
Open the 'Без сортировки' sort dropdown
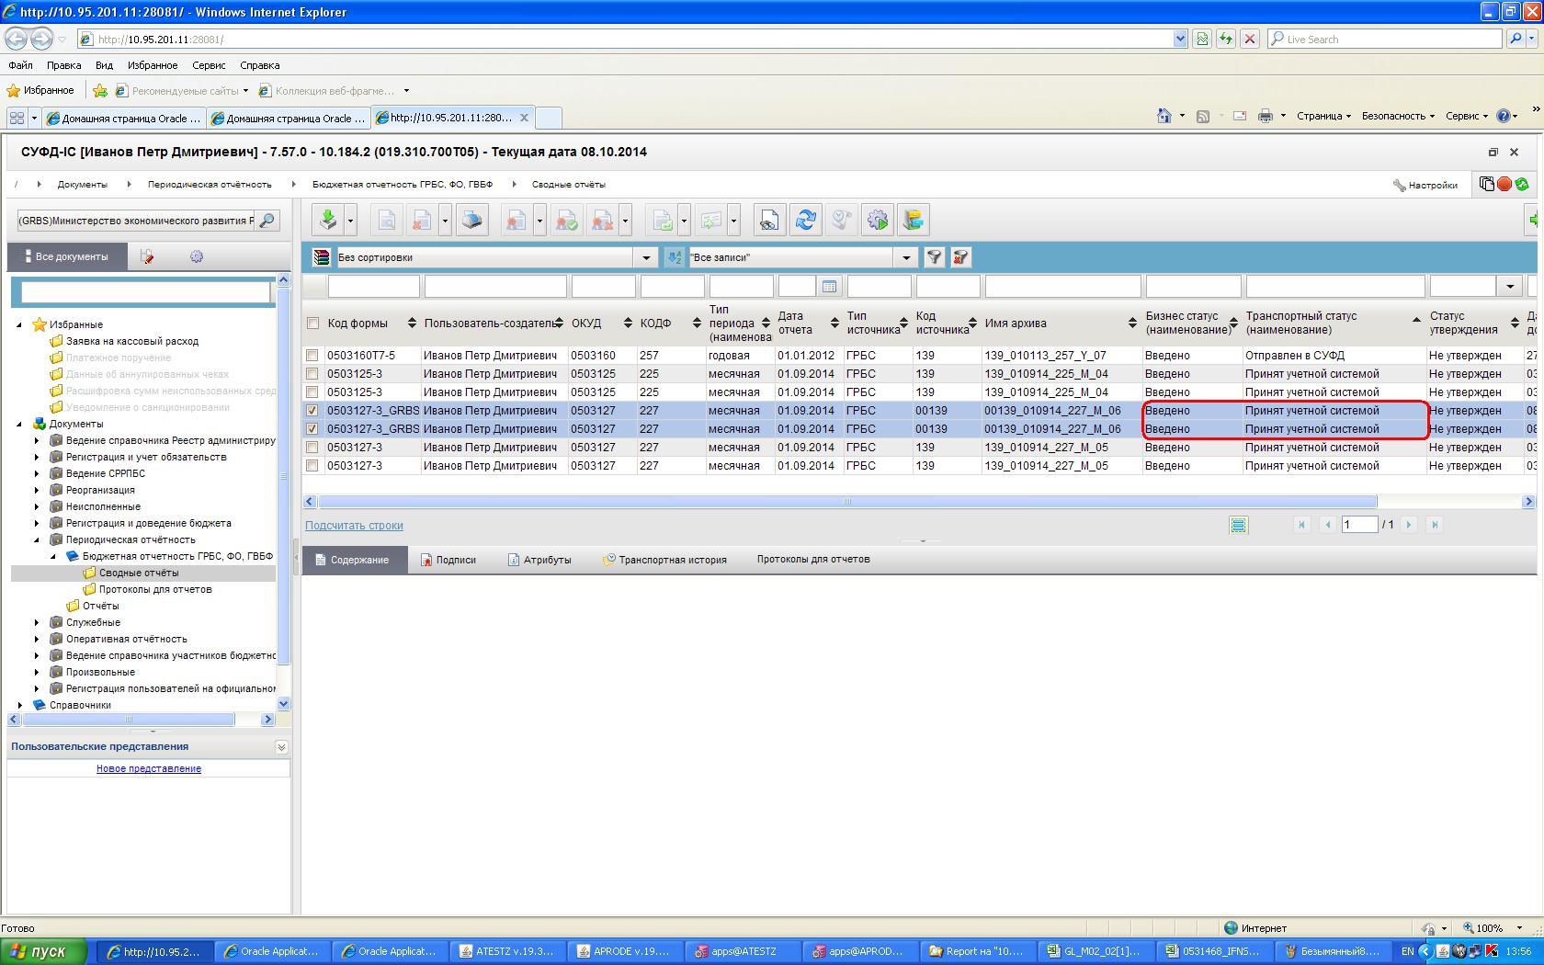tap(646, 257)
